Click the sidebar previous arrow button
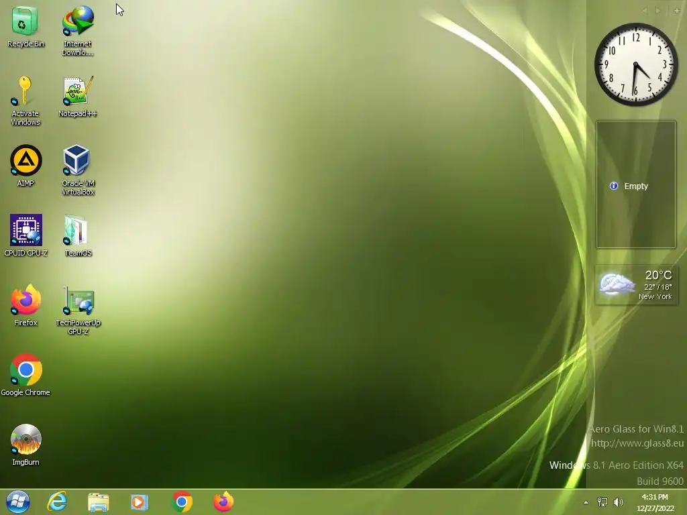This screenshot has height=515, width=687. click(645, 11)
